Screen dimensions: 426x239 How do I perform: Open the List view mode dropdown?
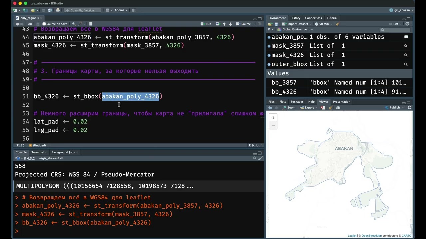click(x=396, y=24)
